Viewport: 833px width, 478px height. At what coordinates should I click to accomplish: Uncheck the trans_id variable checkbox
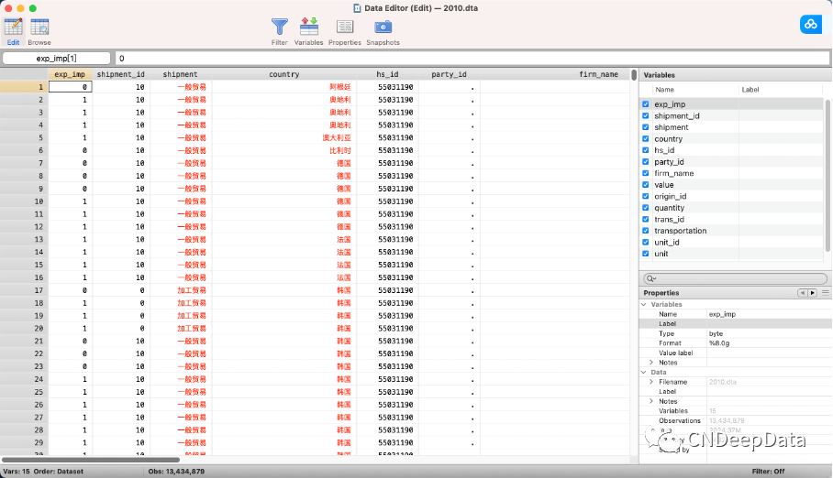[646, 219]
